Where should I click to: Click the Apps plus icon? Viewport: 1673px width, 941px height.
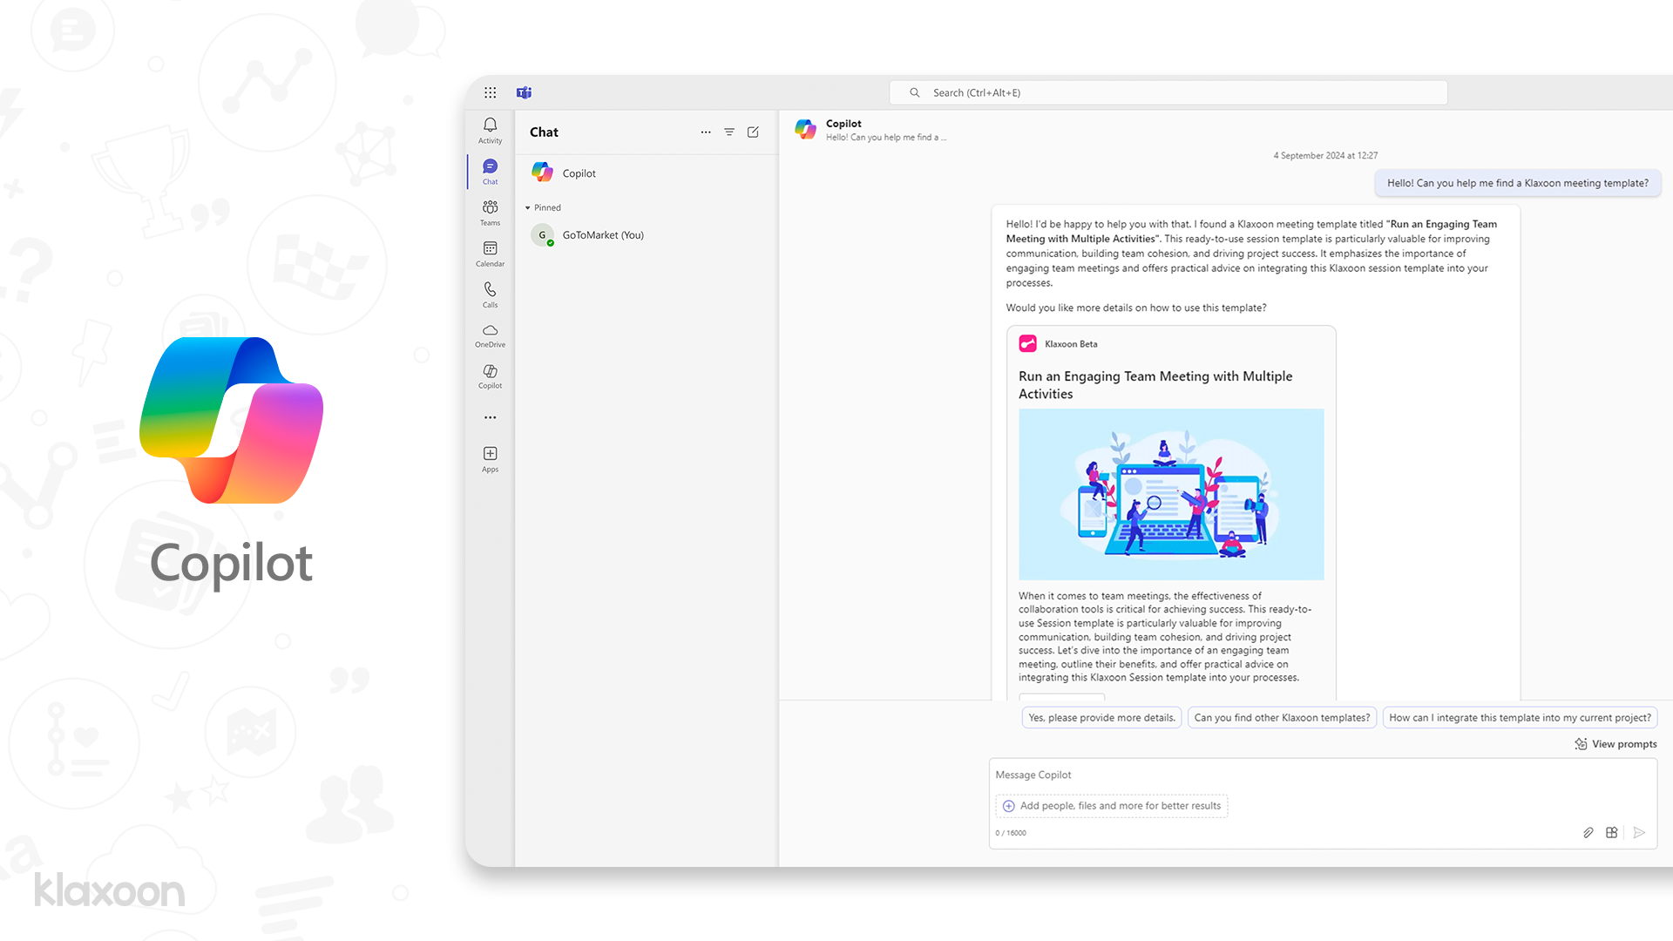tap(490, 454)
